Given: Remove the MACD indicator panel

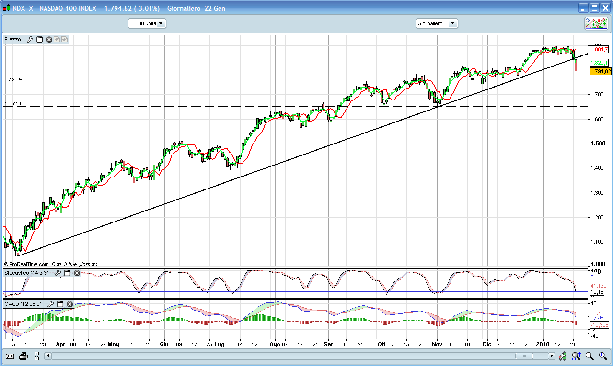Looking at the screenshot, I should [70, 304].
